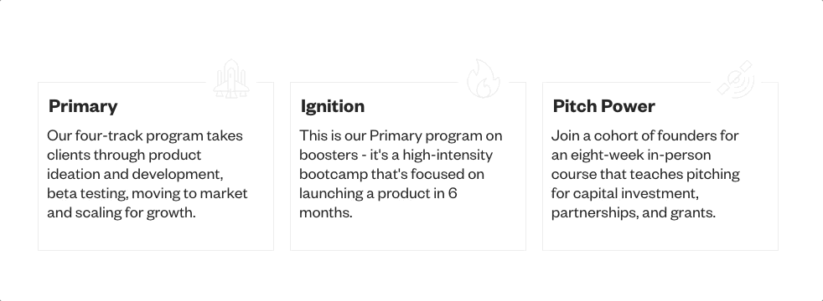Click "Join a cohort of founders for" text
This screenshot has width=823, height=301.
point(644,135)
